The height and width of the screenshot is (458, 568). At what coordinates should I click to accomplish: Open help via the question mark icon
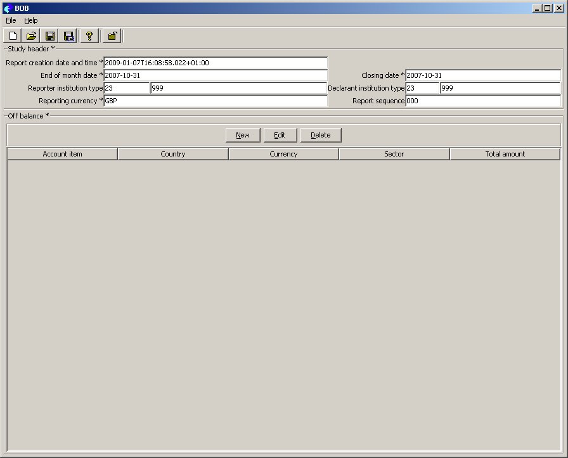click(89, 36)
